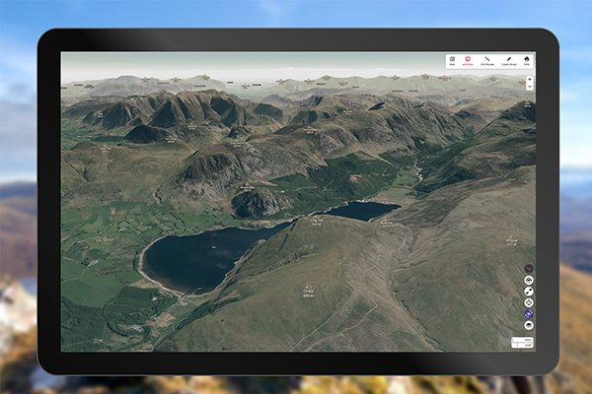Click the rocky crag above the large lake

pyautogui.click(x=259, y=202)
